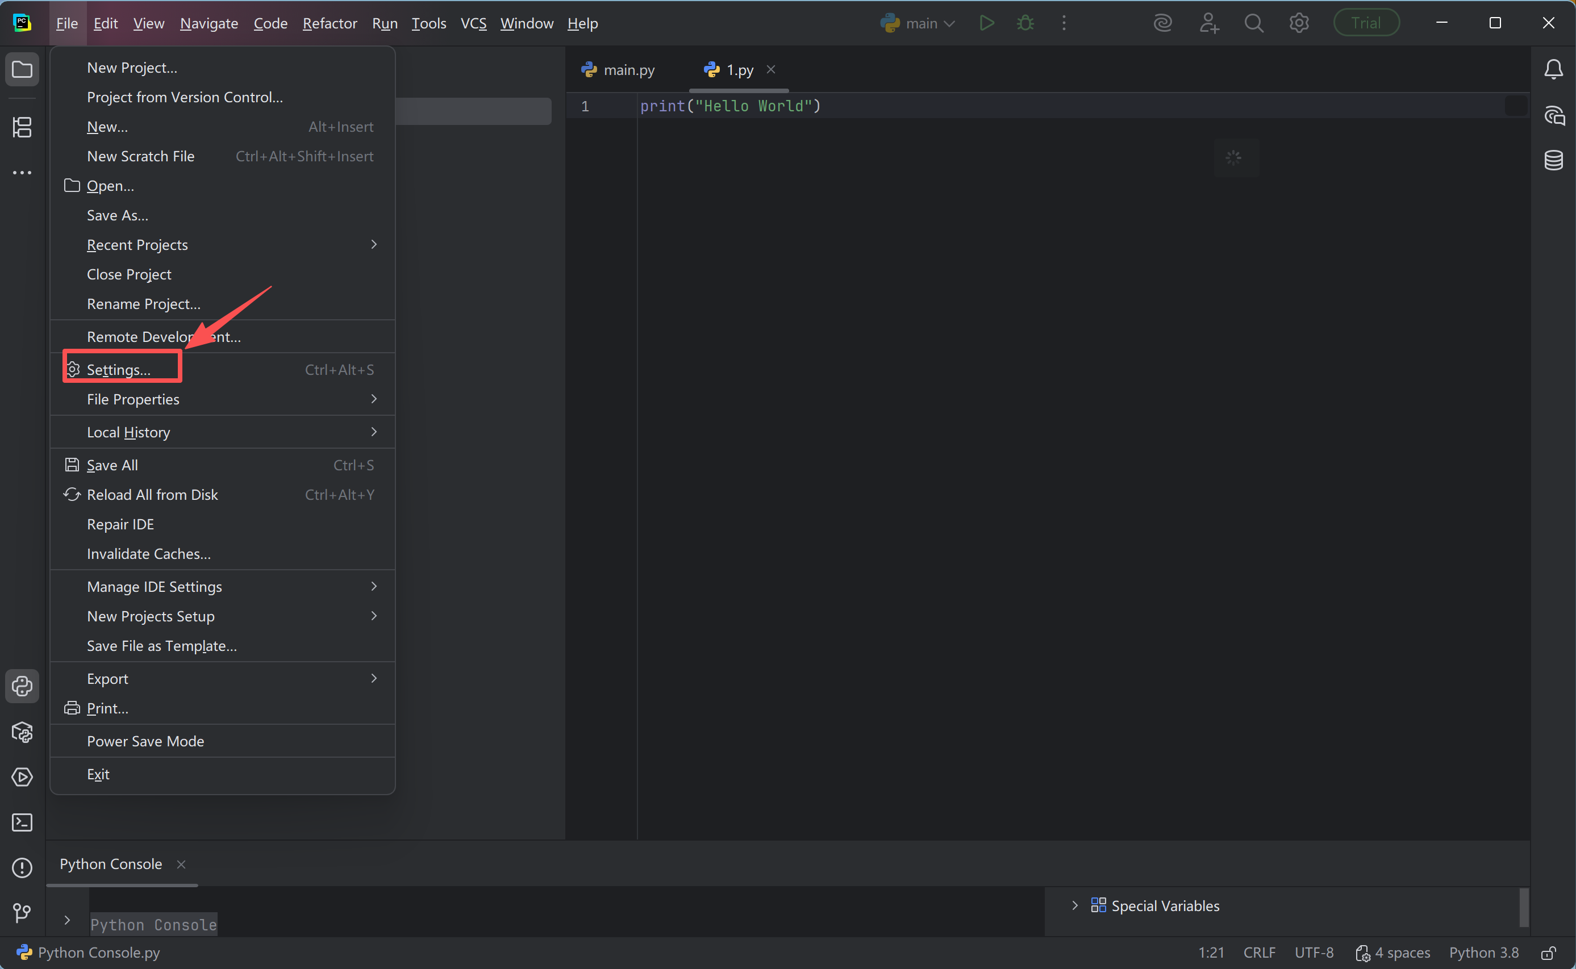Toggle read-only lock icon in status bar
1576x969 pixels.
(1549, 953)
